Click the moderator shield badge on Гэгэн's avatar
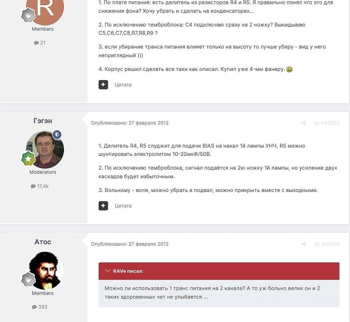Image resolution: width=350 pixels, height=322 pixels. [57, 135]
